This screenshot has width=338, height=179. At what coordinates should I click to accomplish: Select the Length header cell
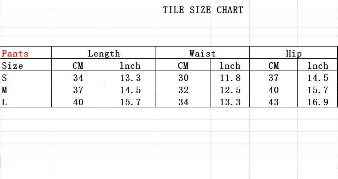[104, 52]
